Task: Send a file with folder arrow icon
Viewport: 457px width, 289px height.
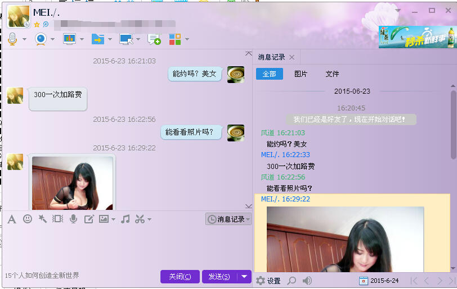Action: pyautogui.click(x=98, y=39)
